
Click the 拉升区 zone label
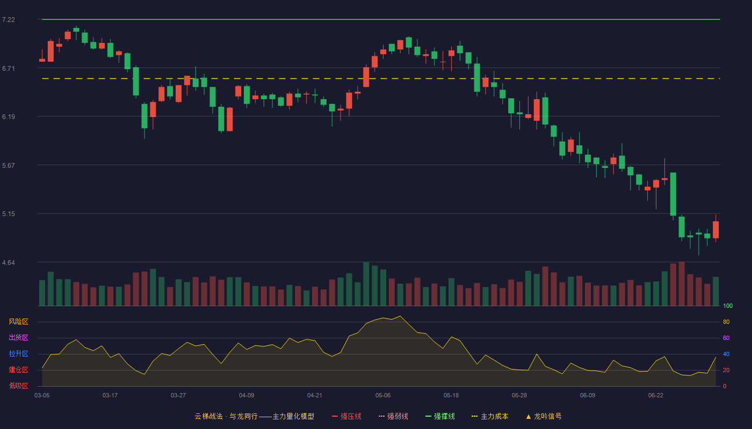tap(18, 354)
